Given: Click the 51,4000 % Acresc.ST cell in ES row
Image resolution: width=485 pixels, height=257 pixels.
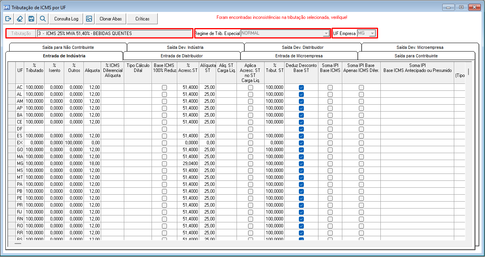Looking at the screenshot, I should [x=188, y=136].
